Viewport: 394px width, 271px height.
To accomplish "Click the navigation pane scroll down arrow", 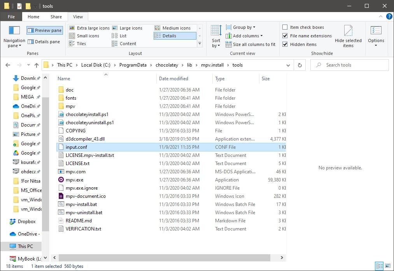I will pos(45,258).
